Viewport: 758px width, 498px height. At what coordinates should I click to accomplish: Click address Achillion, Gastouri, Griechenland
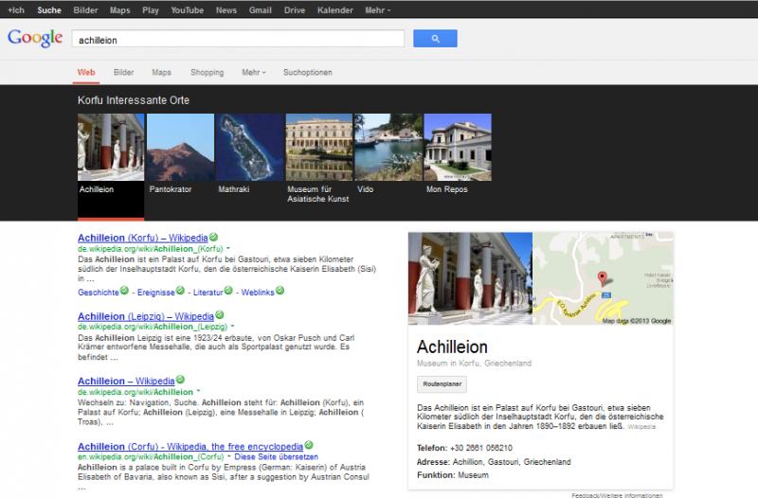[x=512, y=462]
